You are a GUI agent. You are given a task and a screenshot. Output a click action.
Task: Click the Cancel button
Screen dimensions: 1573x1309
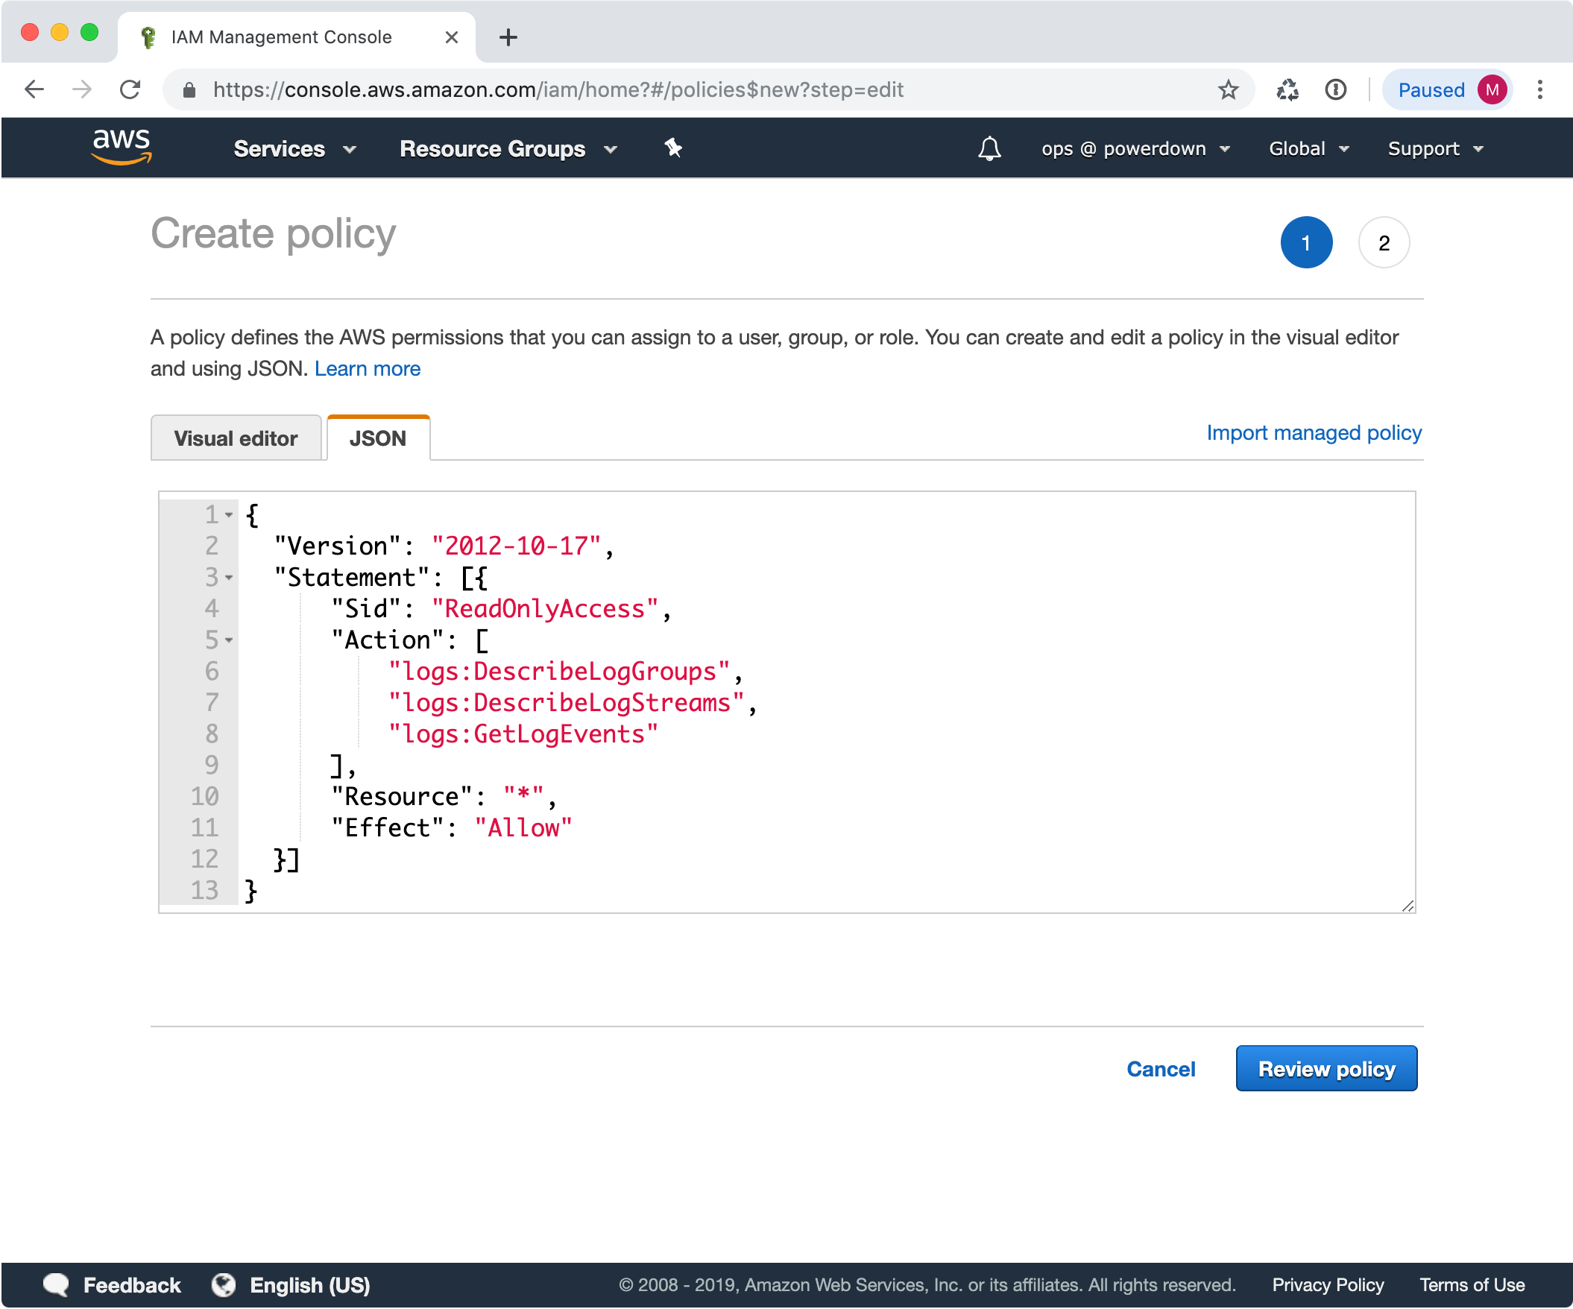point(1160,1069)
